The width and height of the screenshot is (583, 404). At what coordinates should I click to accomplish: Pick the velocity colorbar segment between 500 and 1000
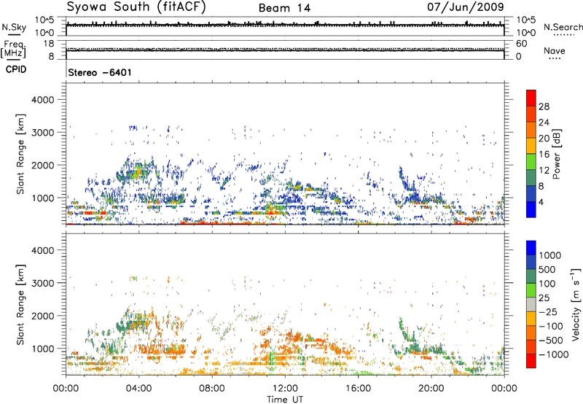pyautogui.click(x=531, y=262)
